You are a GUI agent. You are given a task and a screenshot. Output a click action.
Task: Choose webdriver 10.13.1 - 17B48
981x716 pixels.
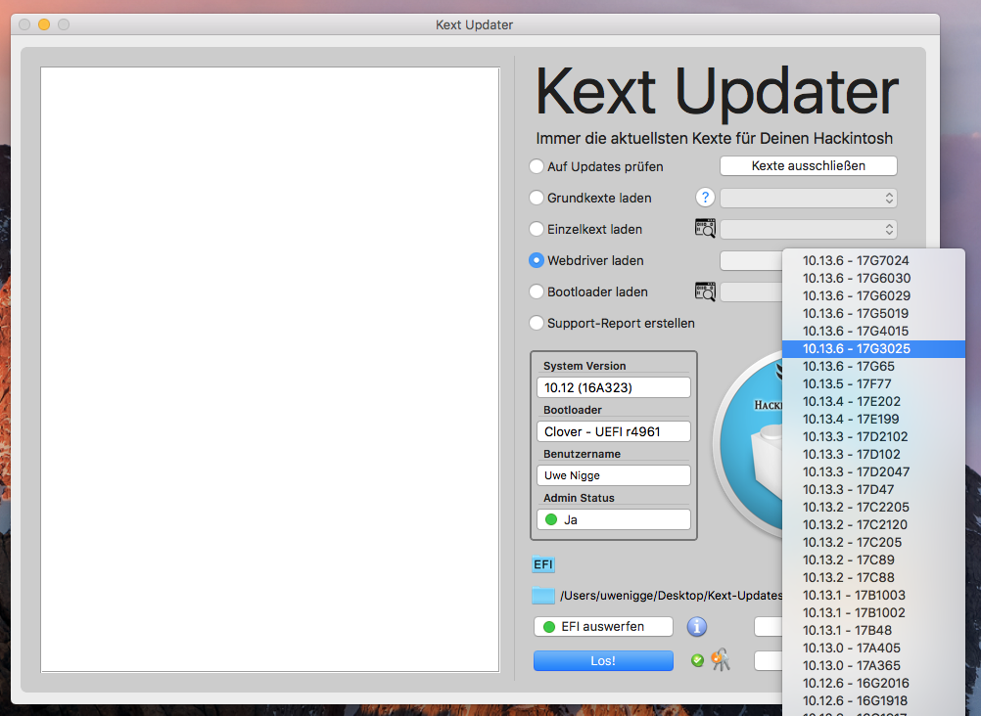point(873,630)
